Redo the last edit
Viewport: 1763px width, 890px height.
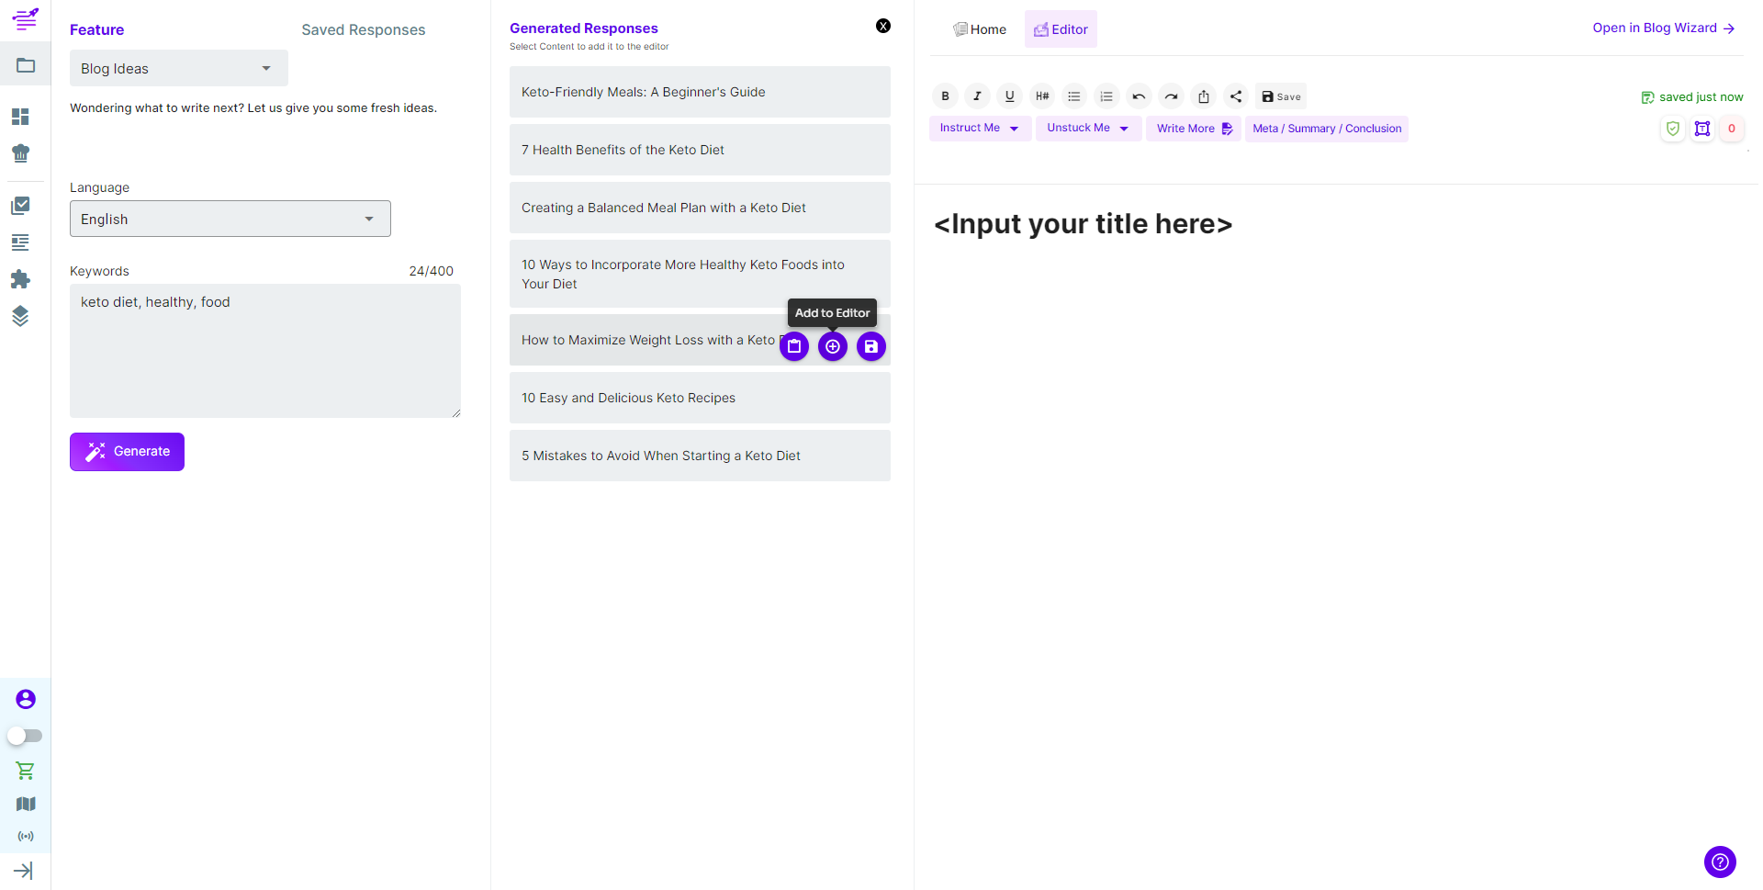pos(1171,96)
